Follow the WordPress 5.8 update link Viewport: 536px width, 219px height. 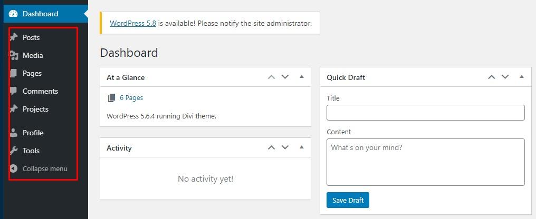click(x=132, y=24)
